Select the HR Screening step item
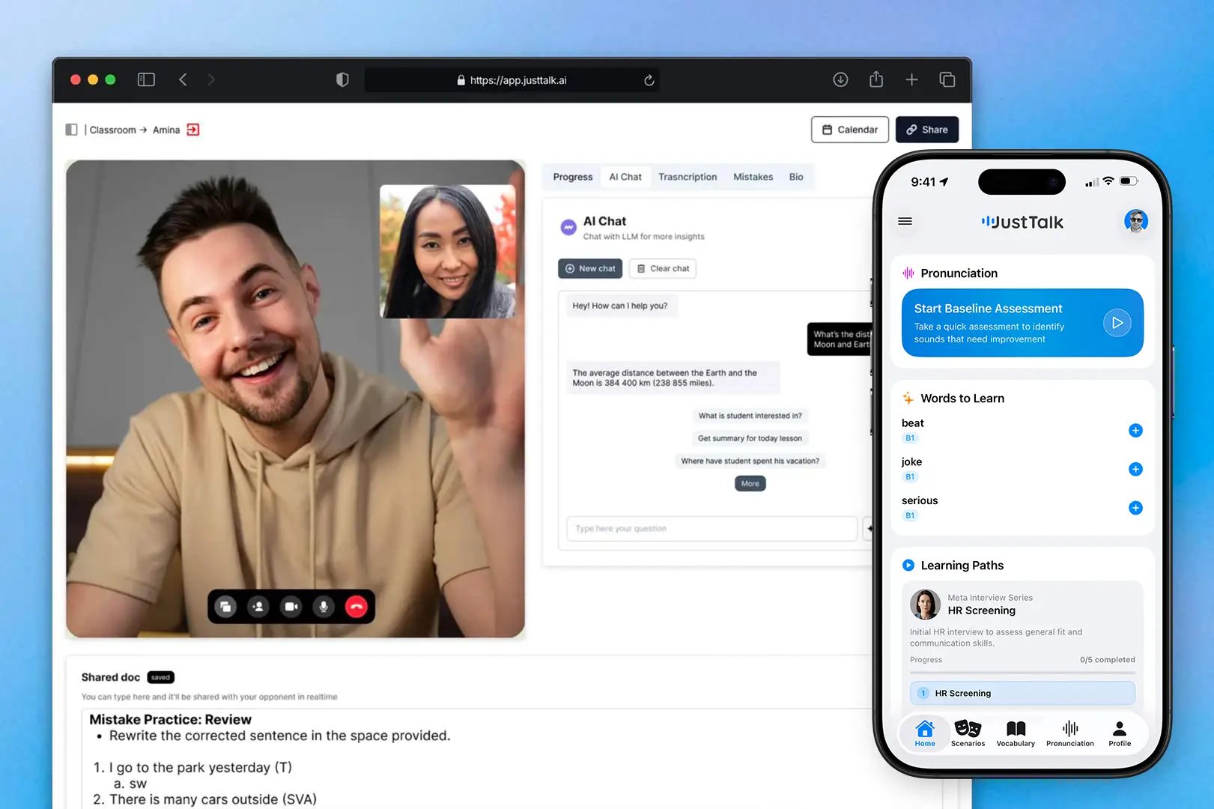This screenshot has width=1214, height=809. pyautogui.click(x=1022, y=693)
